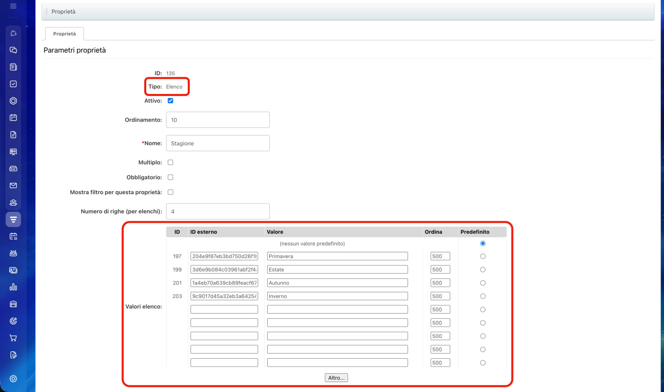Click the Nome field containing Stagione
This screenshot has width=664, height=392.
(x=217, y=143)
